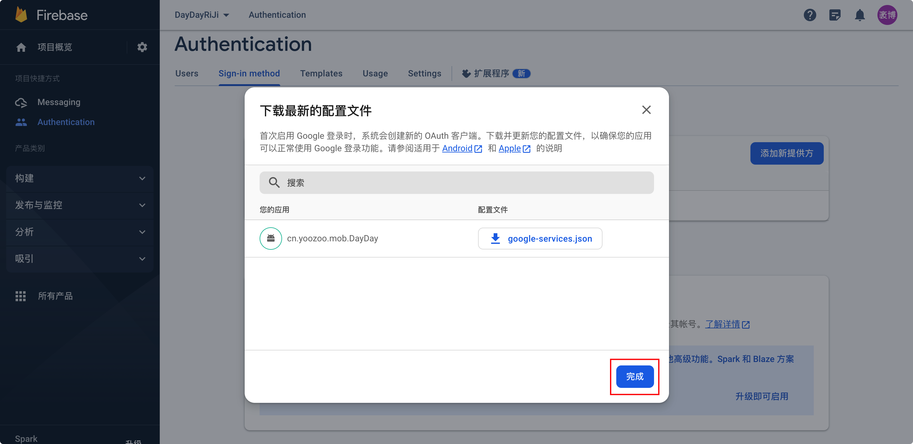Image resolution: width=913 pixels, height=444 pixels.
Task: Click the external link icon next to Apple
Action: [527, 149]
